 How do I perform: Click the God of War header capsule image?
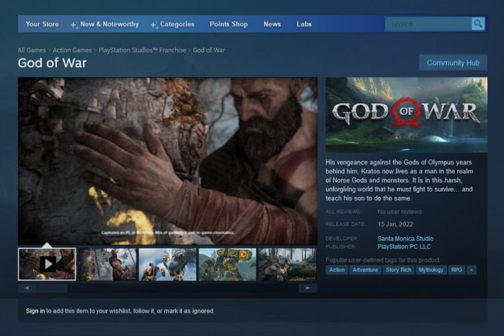point(407,115)
